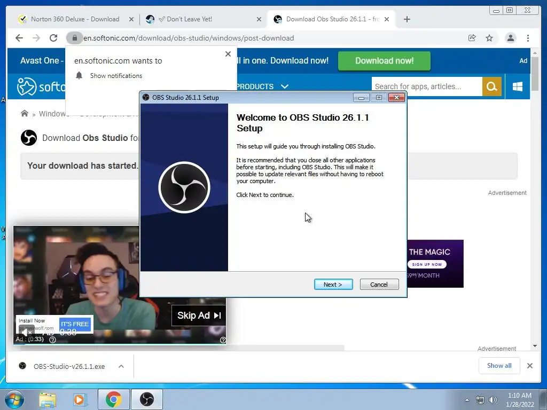Click the green Download now! button

(384, 61)
